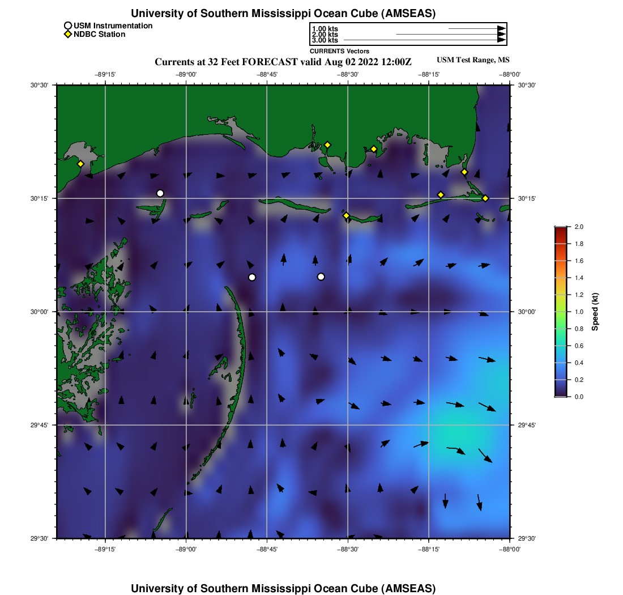
Task: Click the top axis label '-88°45''
Action: 267,75
